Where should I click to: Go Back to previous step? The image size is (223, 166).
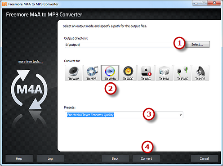(x=115, y=158)
